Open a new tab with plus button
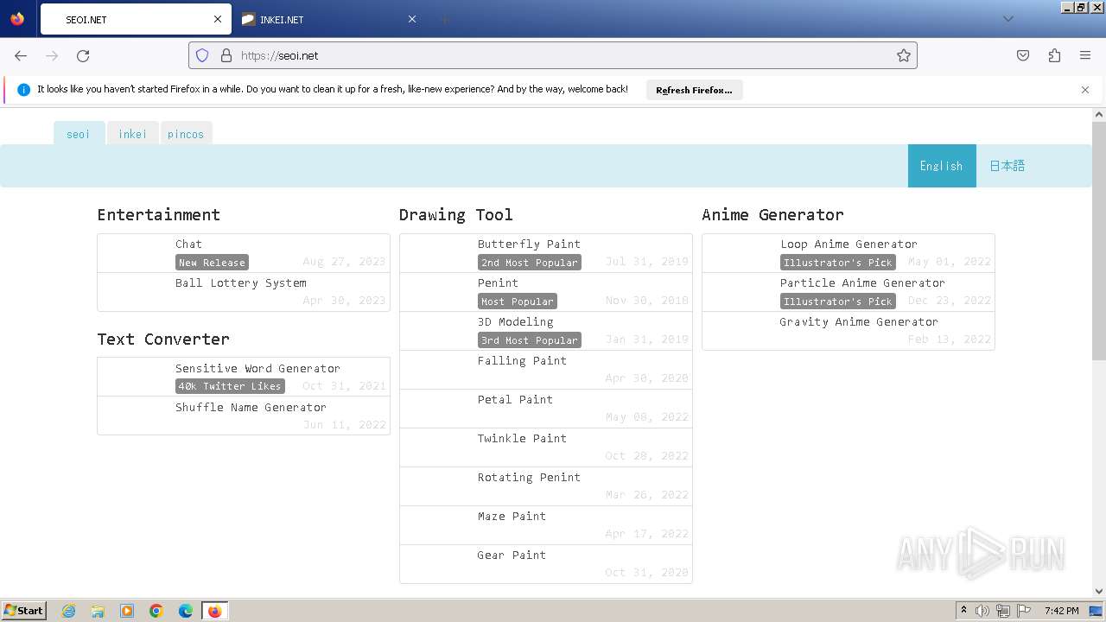Viewport: 1106px width, 622px height. coord(444,19)
